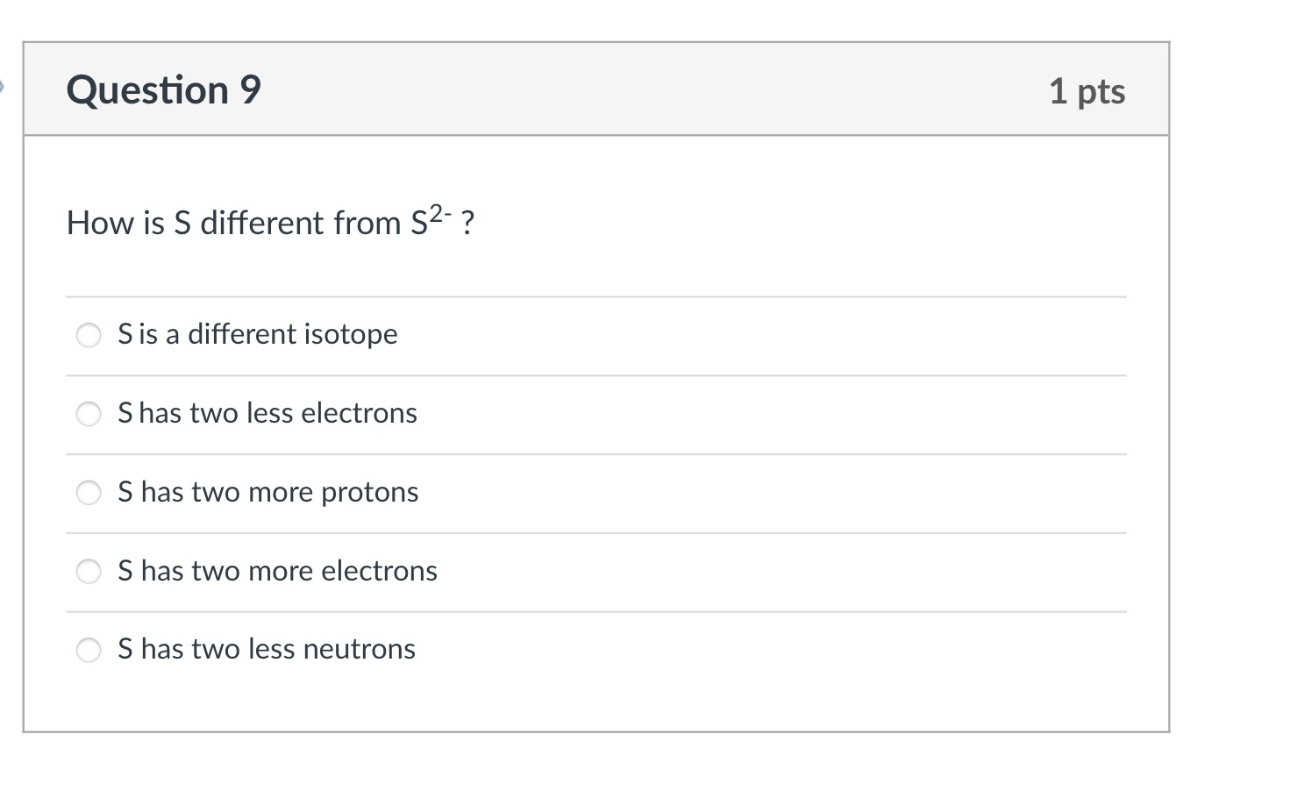Click the answer text 'S has two more protons'
This screenshot has width=1291, height=791.
(x=268, y=492)
